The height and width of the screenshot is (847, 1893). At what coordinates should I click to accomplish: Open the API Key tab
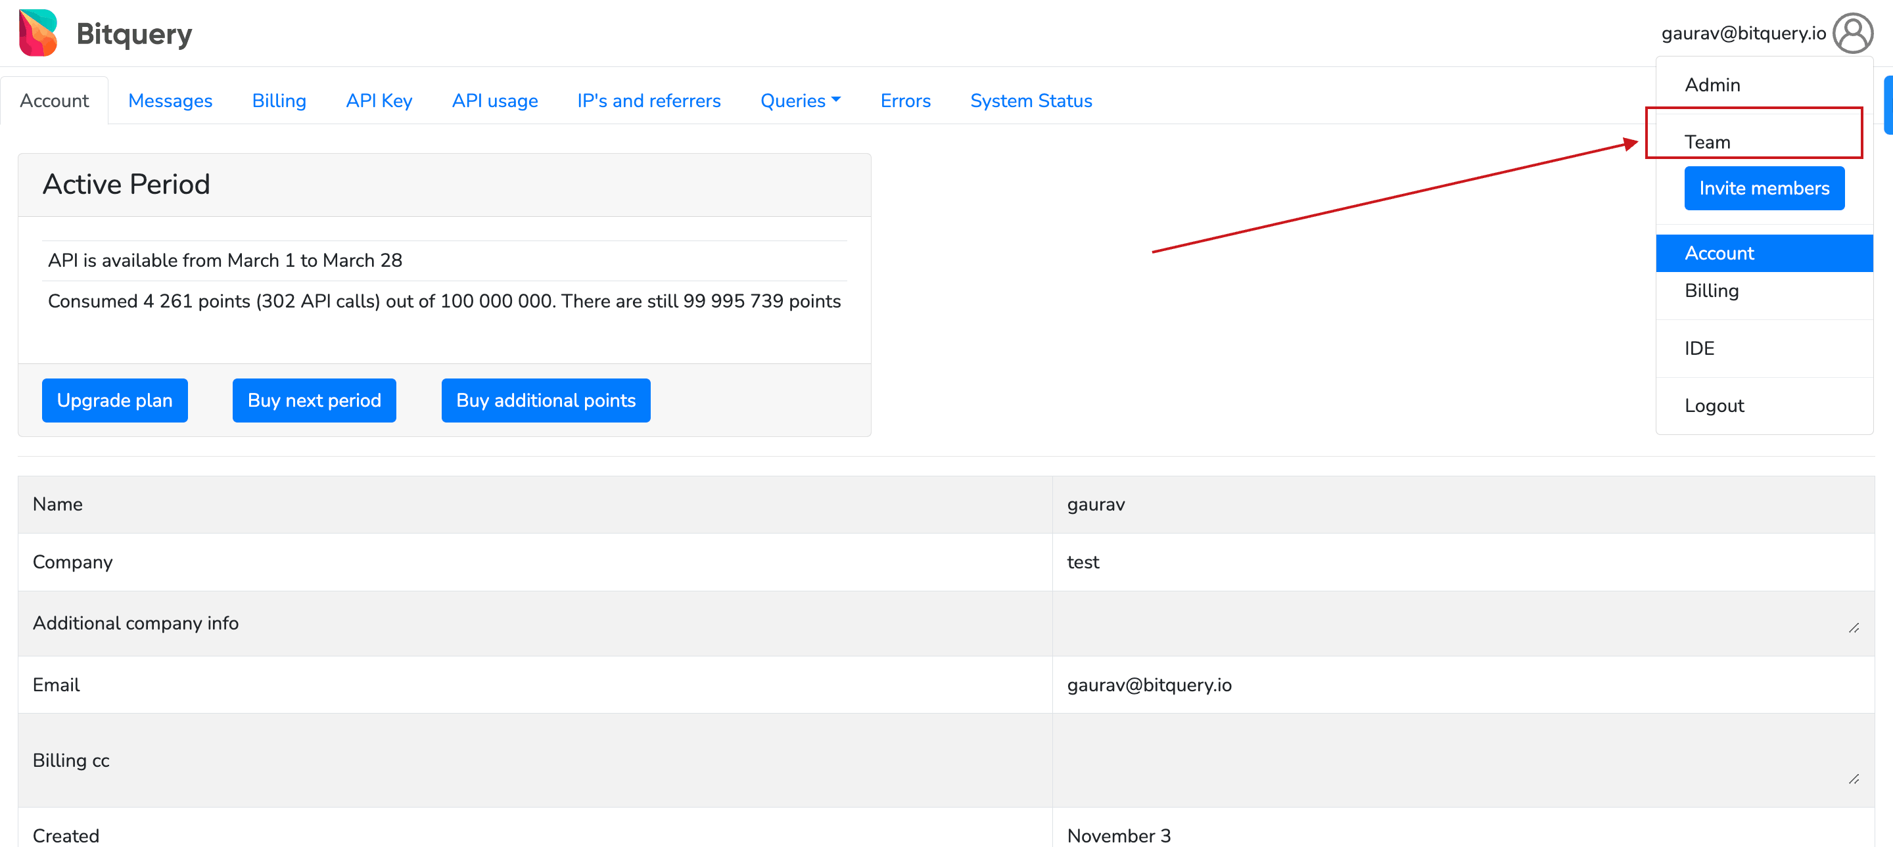pyautogui.click(x=379, y=101)
